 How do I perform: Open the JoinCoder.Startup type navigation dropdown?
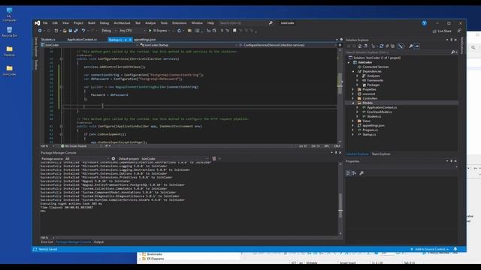[x=189, y=45]
